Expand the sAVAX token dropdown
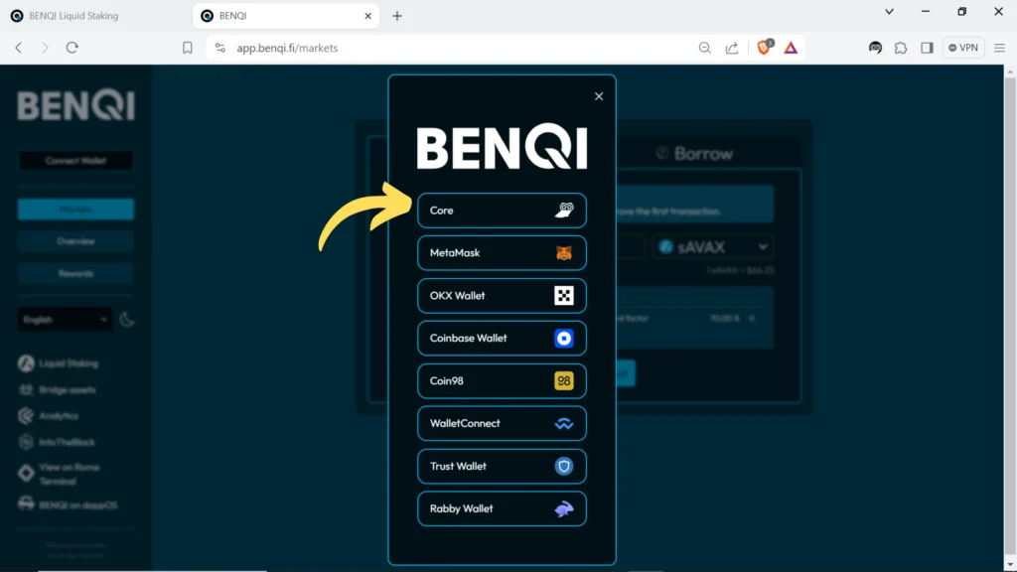Viewport: 1017px width, 572px height. (712, 246)
